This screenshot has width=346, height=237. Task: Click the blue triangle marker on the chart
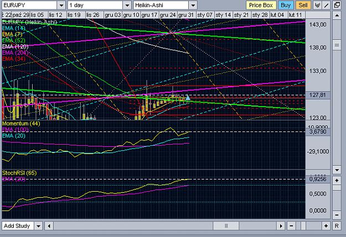(x=188, y=97)
